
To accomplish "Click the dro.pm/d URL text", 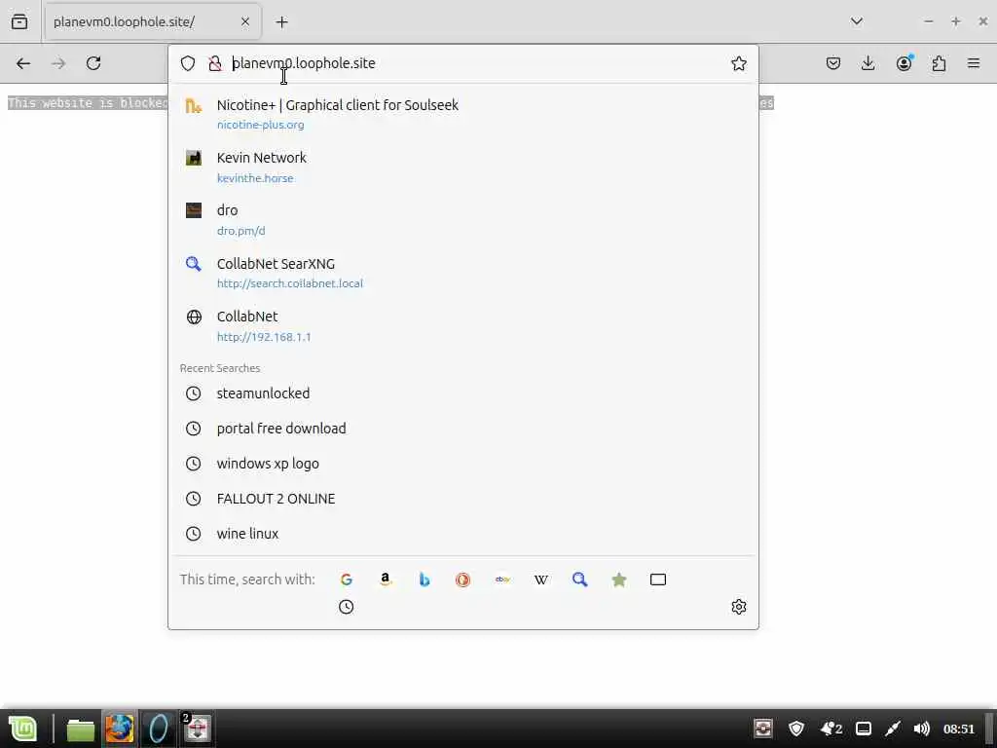I will pos(241,231).
